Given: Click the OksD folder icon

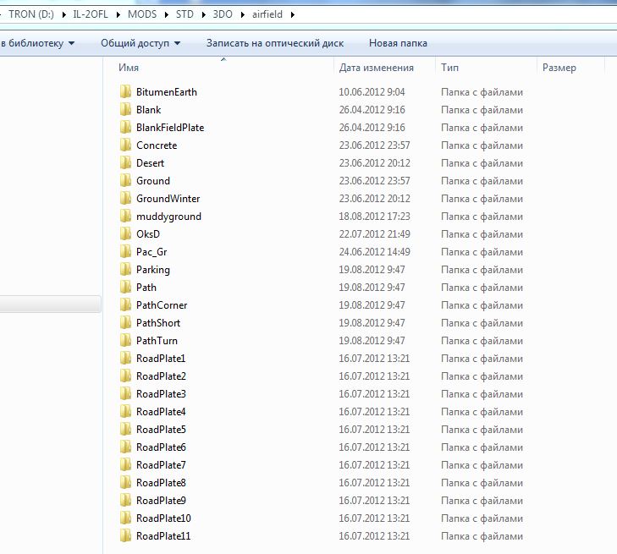Looking at the screenshot, I should coord(125,234).
